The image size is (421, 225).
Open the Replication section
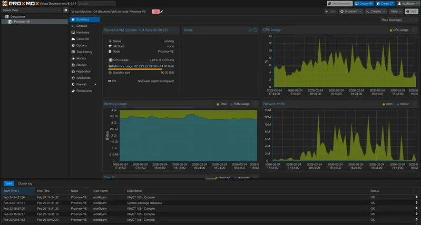85,71
